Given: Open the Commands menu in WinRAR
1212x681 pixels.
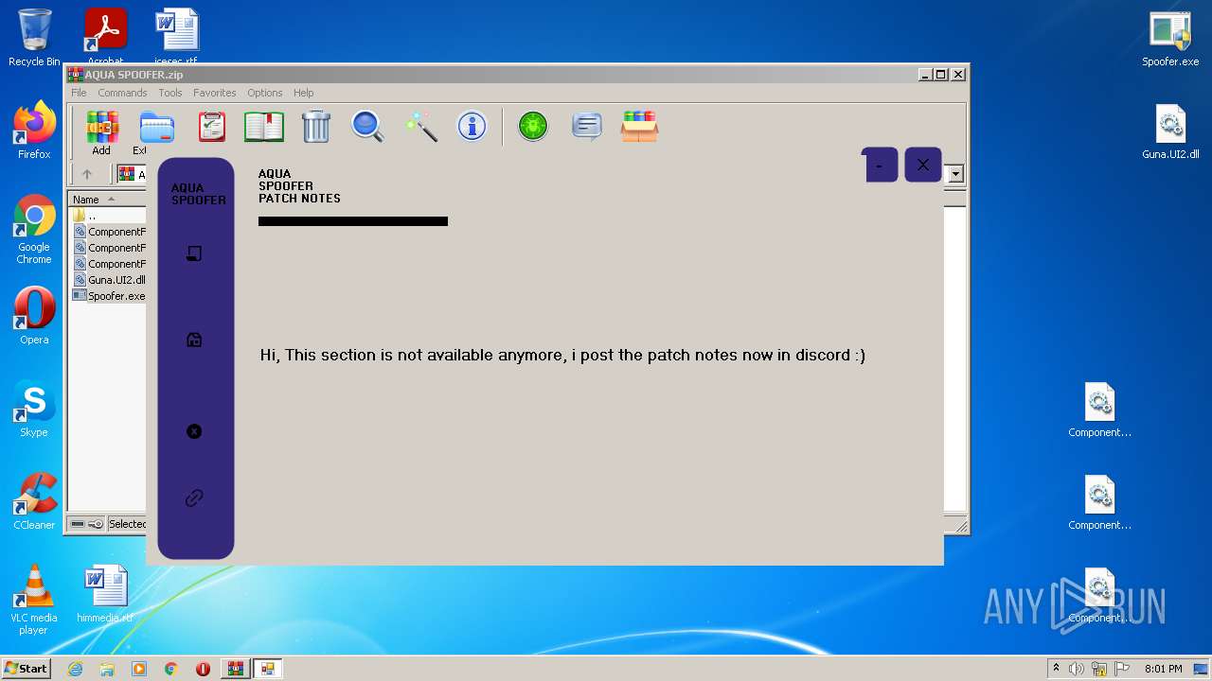Looking at the screenshot, I should click(122, 93).
